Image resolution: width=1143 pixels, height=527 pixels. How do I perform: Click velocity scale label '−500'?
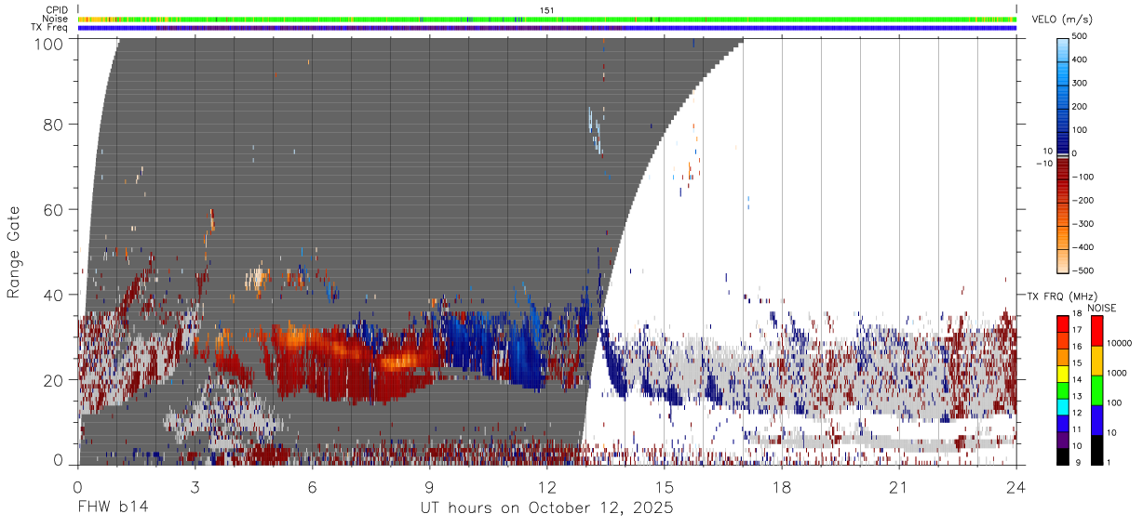point(1081,270)
